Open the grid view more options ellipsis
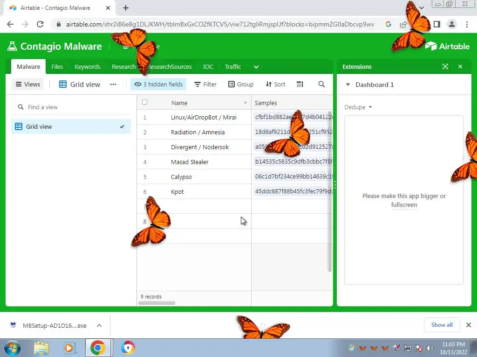Screen dimensions: 477x357 click(113, 85)
